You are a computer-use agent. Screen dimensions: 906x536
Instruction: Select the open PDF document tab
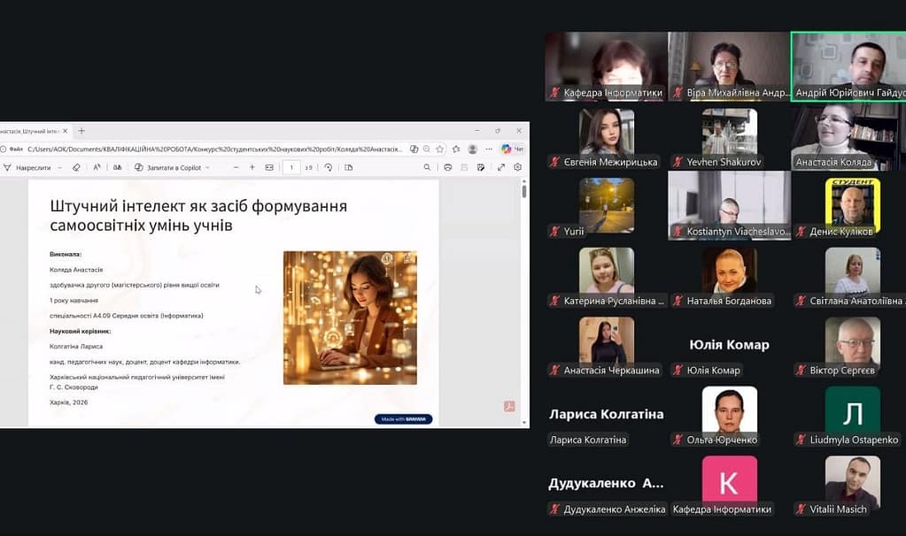(x=31, y=131)
